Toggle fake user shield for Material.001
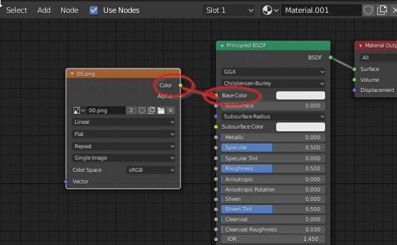 368,10
